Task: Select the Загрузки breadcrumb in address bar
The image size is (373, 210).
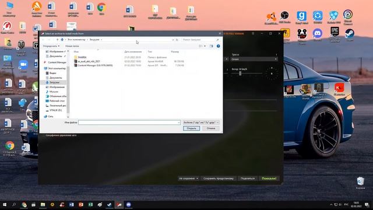Action: click(x=94, y=40)
